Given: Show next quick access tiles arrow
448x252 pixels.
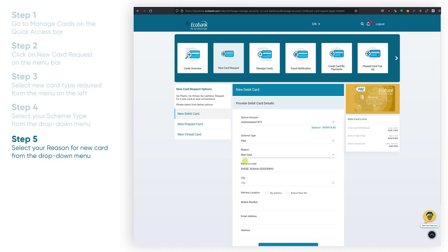Looking at the screenshot, I should click(x=397, y=58).
